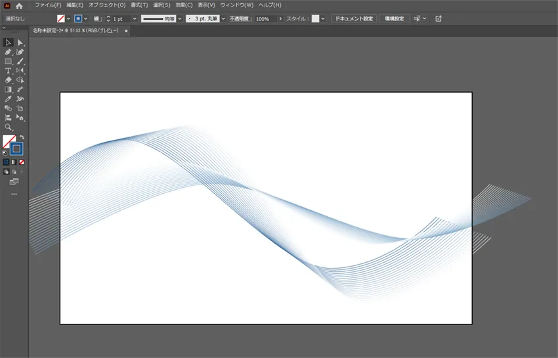
Task: Activate the Type tool
Action: [8, 70]
